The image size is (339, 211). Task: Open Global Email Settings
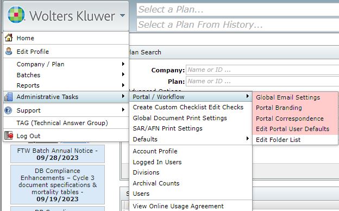pos(295,97)
